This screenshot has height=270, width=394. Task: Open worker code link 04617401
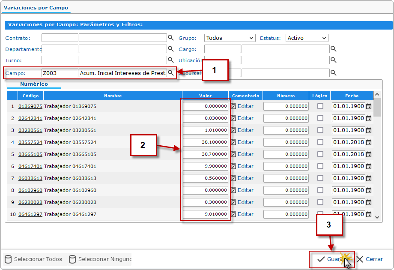pos(30,166)
